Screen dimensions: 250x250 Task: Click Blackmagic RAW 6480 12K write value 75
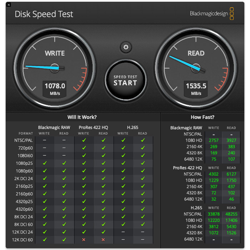214,159
